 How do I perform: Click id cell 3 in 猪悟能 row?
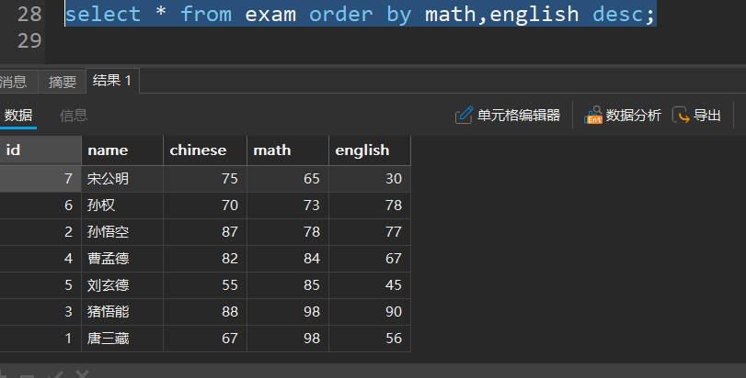click(x=40, y=312)
